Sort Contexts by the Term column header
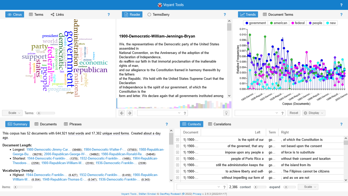The width and height of the screenshot is (348, 196). click(272, 132)
